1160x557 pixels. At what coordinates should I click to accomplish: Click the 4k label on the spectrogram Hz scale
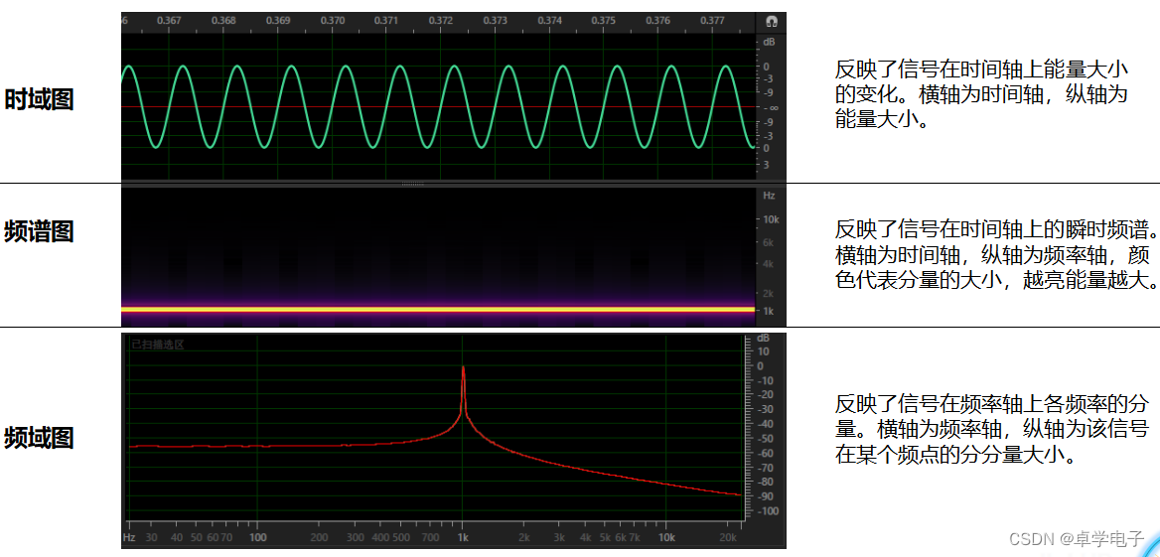(768, 264)
